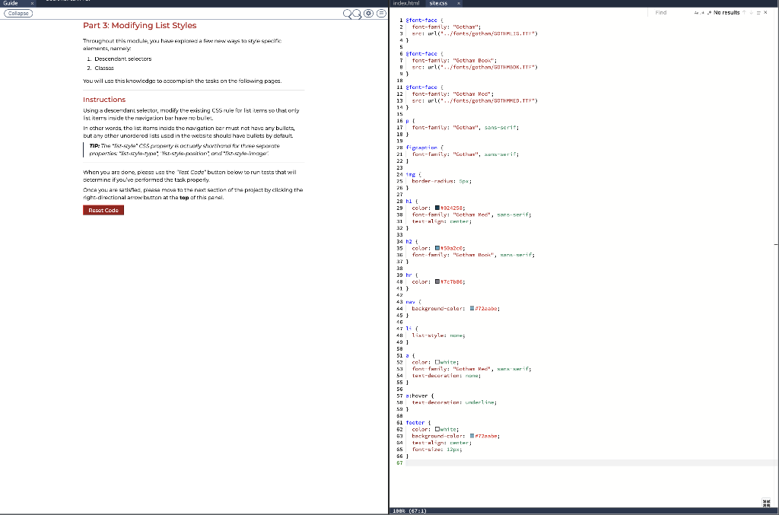Open the hamburger list menu icon

382,13
